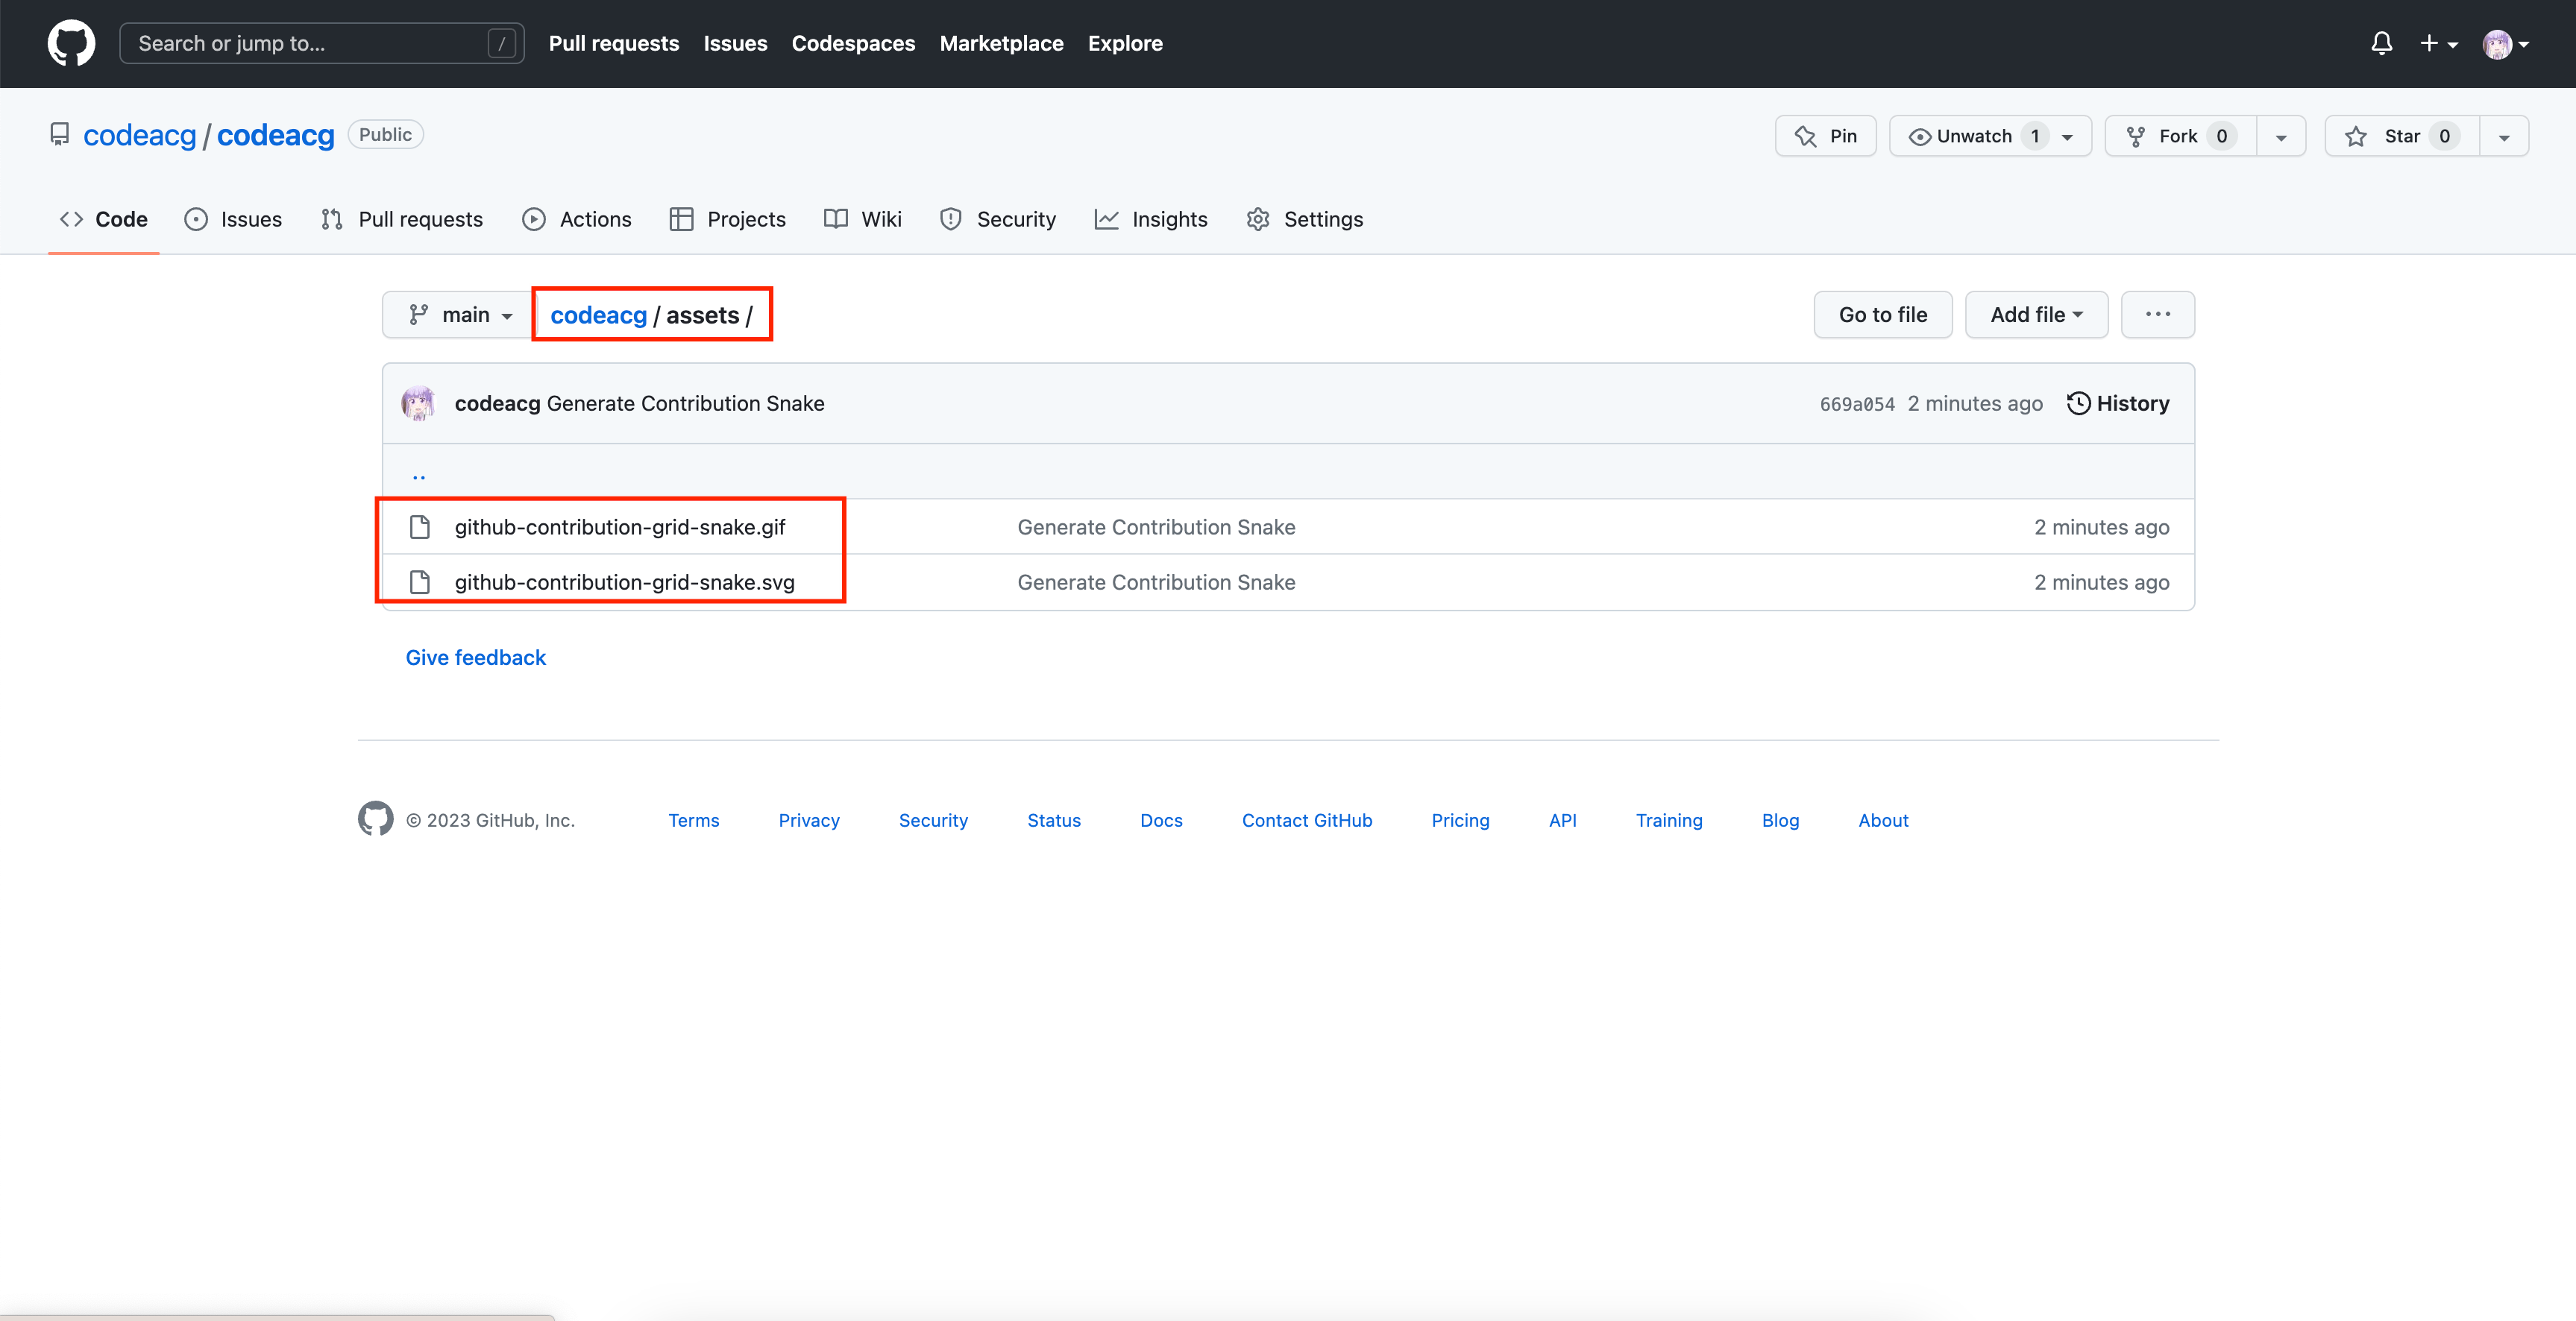Switch to the Wiki tab

click(x=863, y=219)
